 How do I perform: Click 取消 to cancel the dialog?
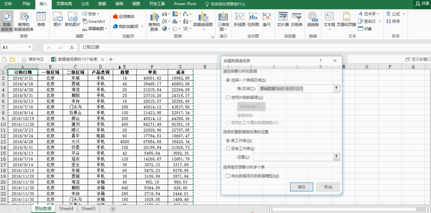[328, 187]
